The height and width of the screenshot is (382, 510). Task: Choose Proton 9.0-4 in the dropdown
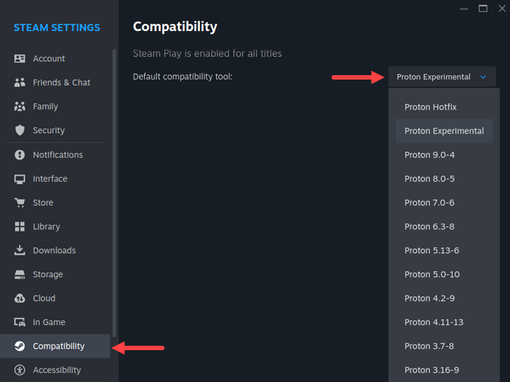pos(428,155)
